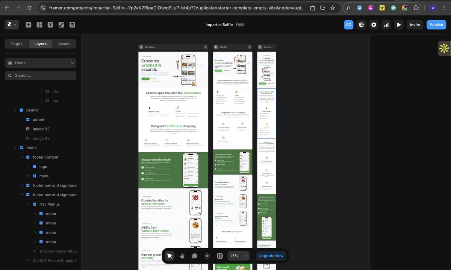Image resolution: width=451 pixels, height=270 pixels.
Task: Collapse the footer content layer
Action: [21, 157]
